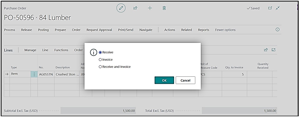Open row options for Item line
The image size is (300, 117).
(x=34, y=74)
